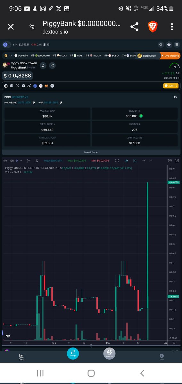
Task: Copy the PAIR contract address
Action: [61, 102]
